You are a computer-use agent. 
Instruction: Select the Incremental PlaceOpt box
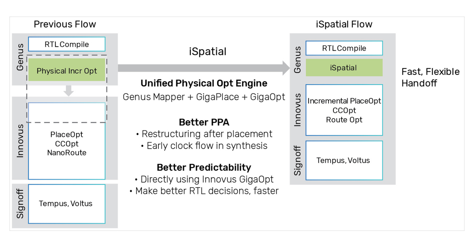coord(344,110)
